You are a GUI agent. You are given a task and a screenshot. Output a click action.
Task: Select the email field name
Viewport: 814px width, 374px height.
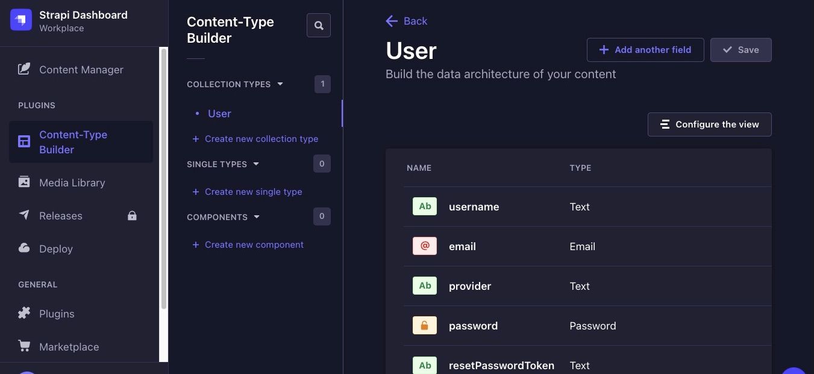point(462,247)
